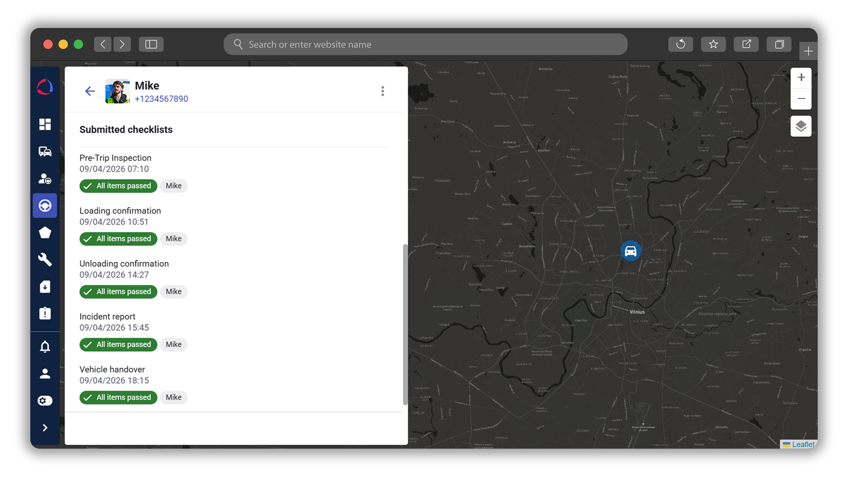The image size is (848, 481).
Task: Show the browser sidebar panel
Action: pos(151,44)
